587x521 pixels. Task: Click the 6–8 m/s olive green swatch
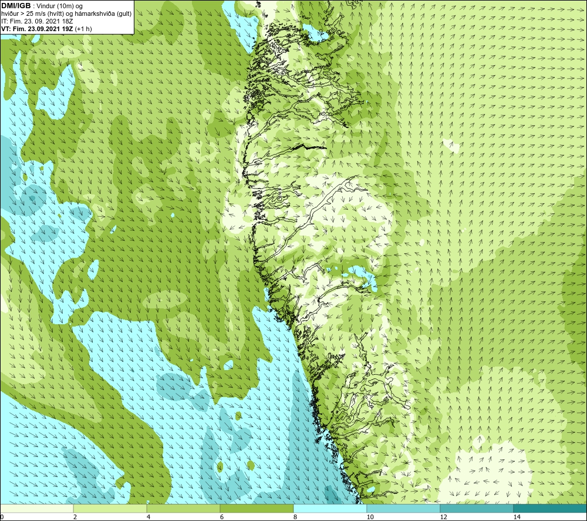point(257,509)
